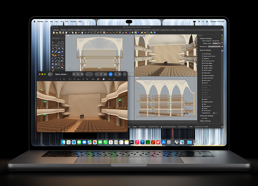Open the border color swatch in Preview markup
Viewport: 258px width, 186px height.
[99, 79]
